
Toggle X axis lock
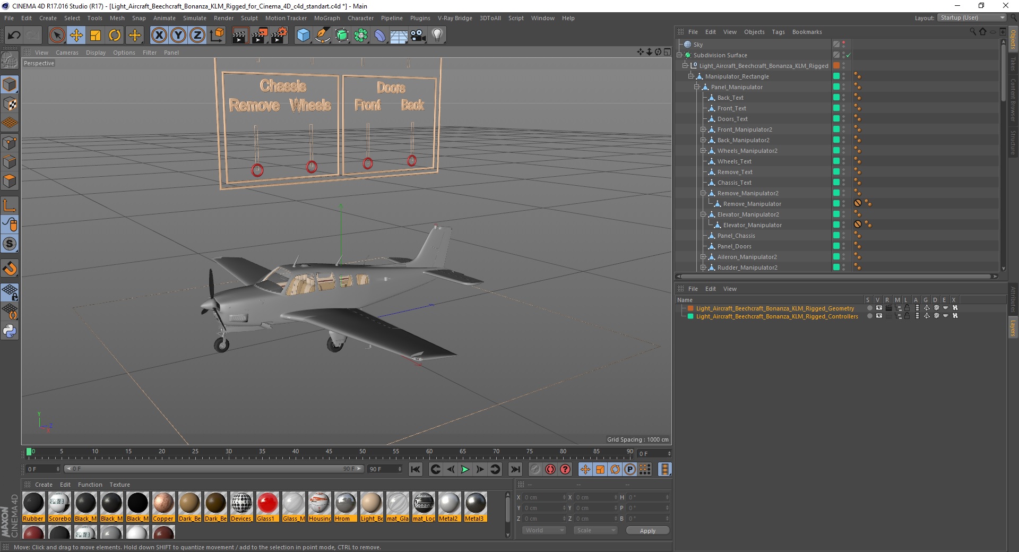(x=159, y=36)
